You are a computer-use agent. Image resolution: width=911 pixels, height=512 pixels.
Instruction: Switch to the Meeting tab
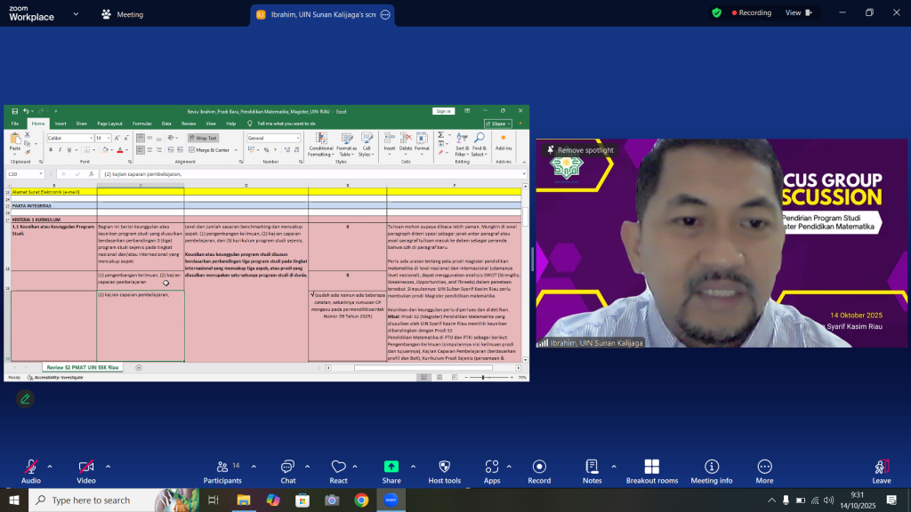[122, 14]
